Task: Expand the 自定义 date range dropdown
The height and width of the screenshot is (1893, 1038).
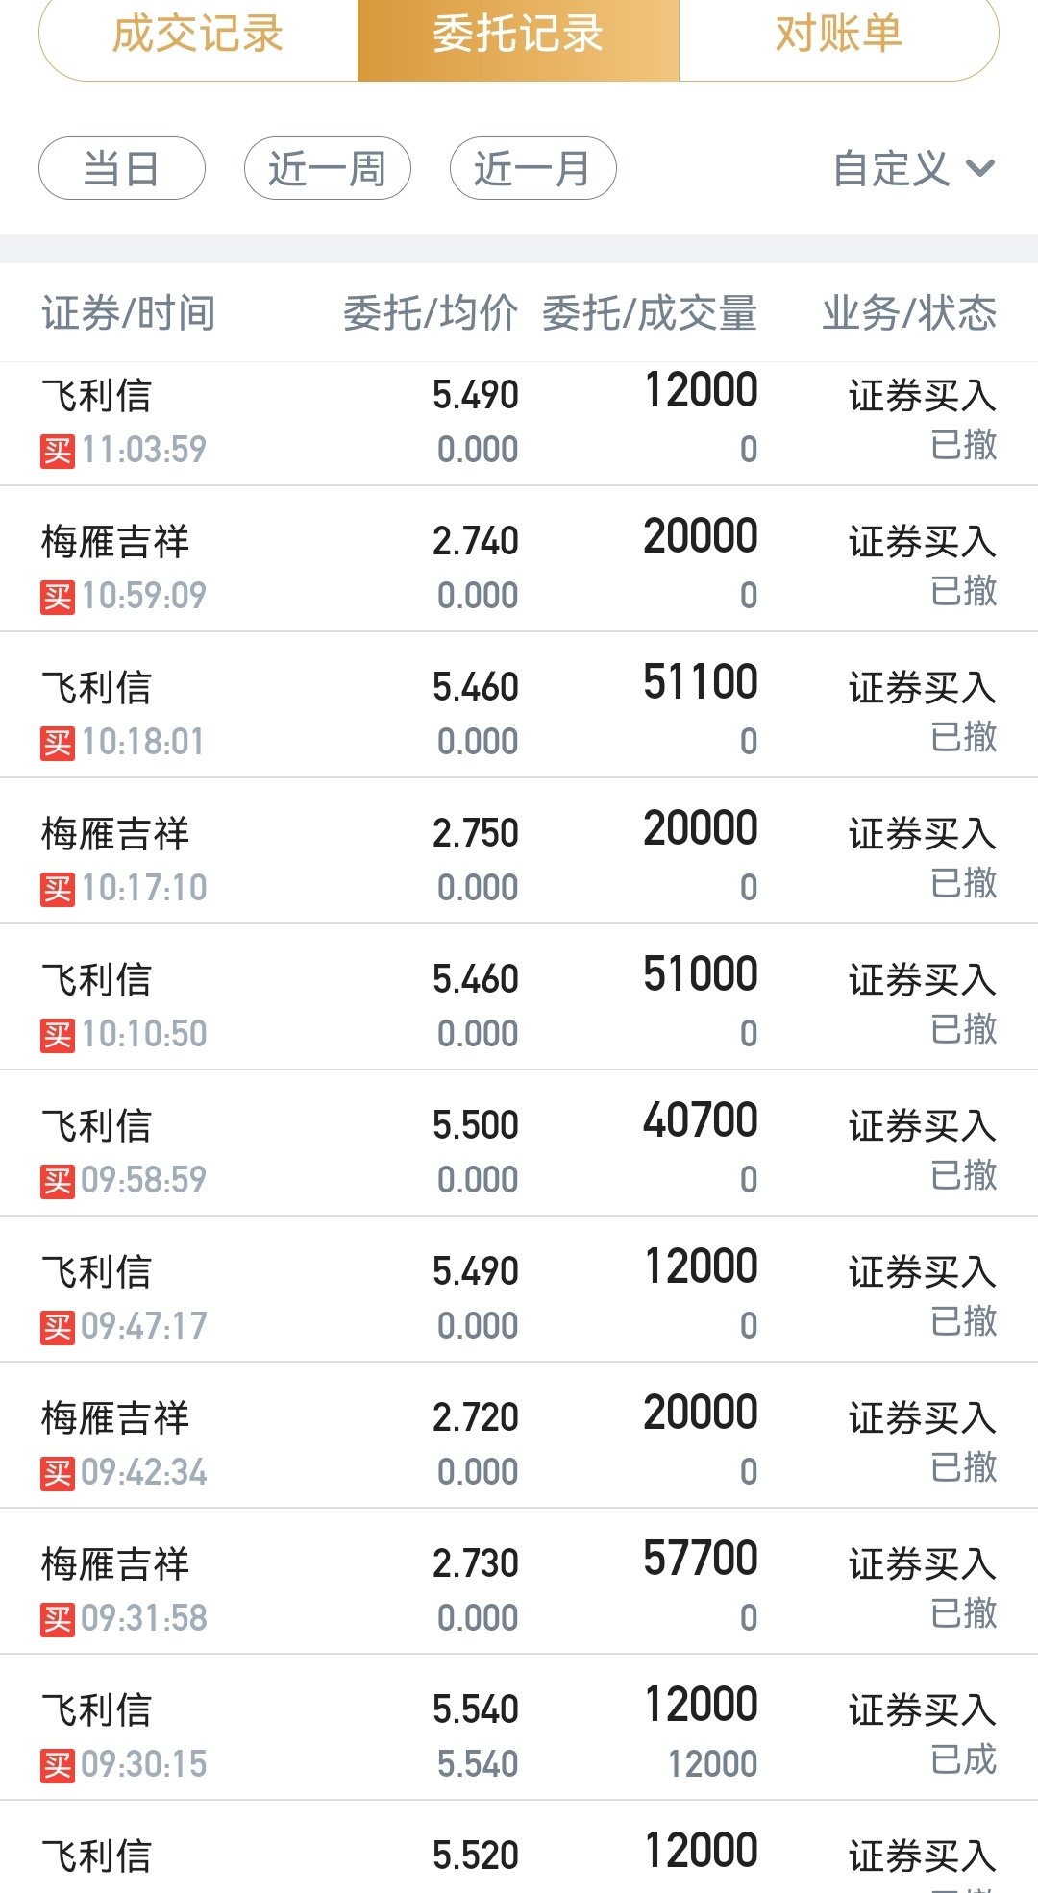Action: click(x=913, y=169)
